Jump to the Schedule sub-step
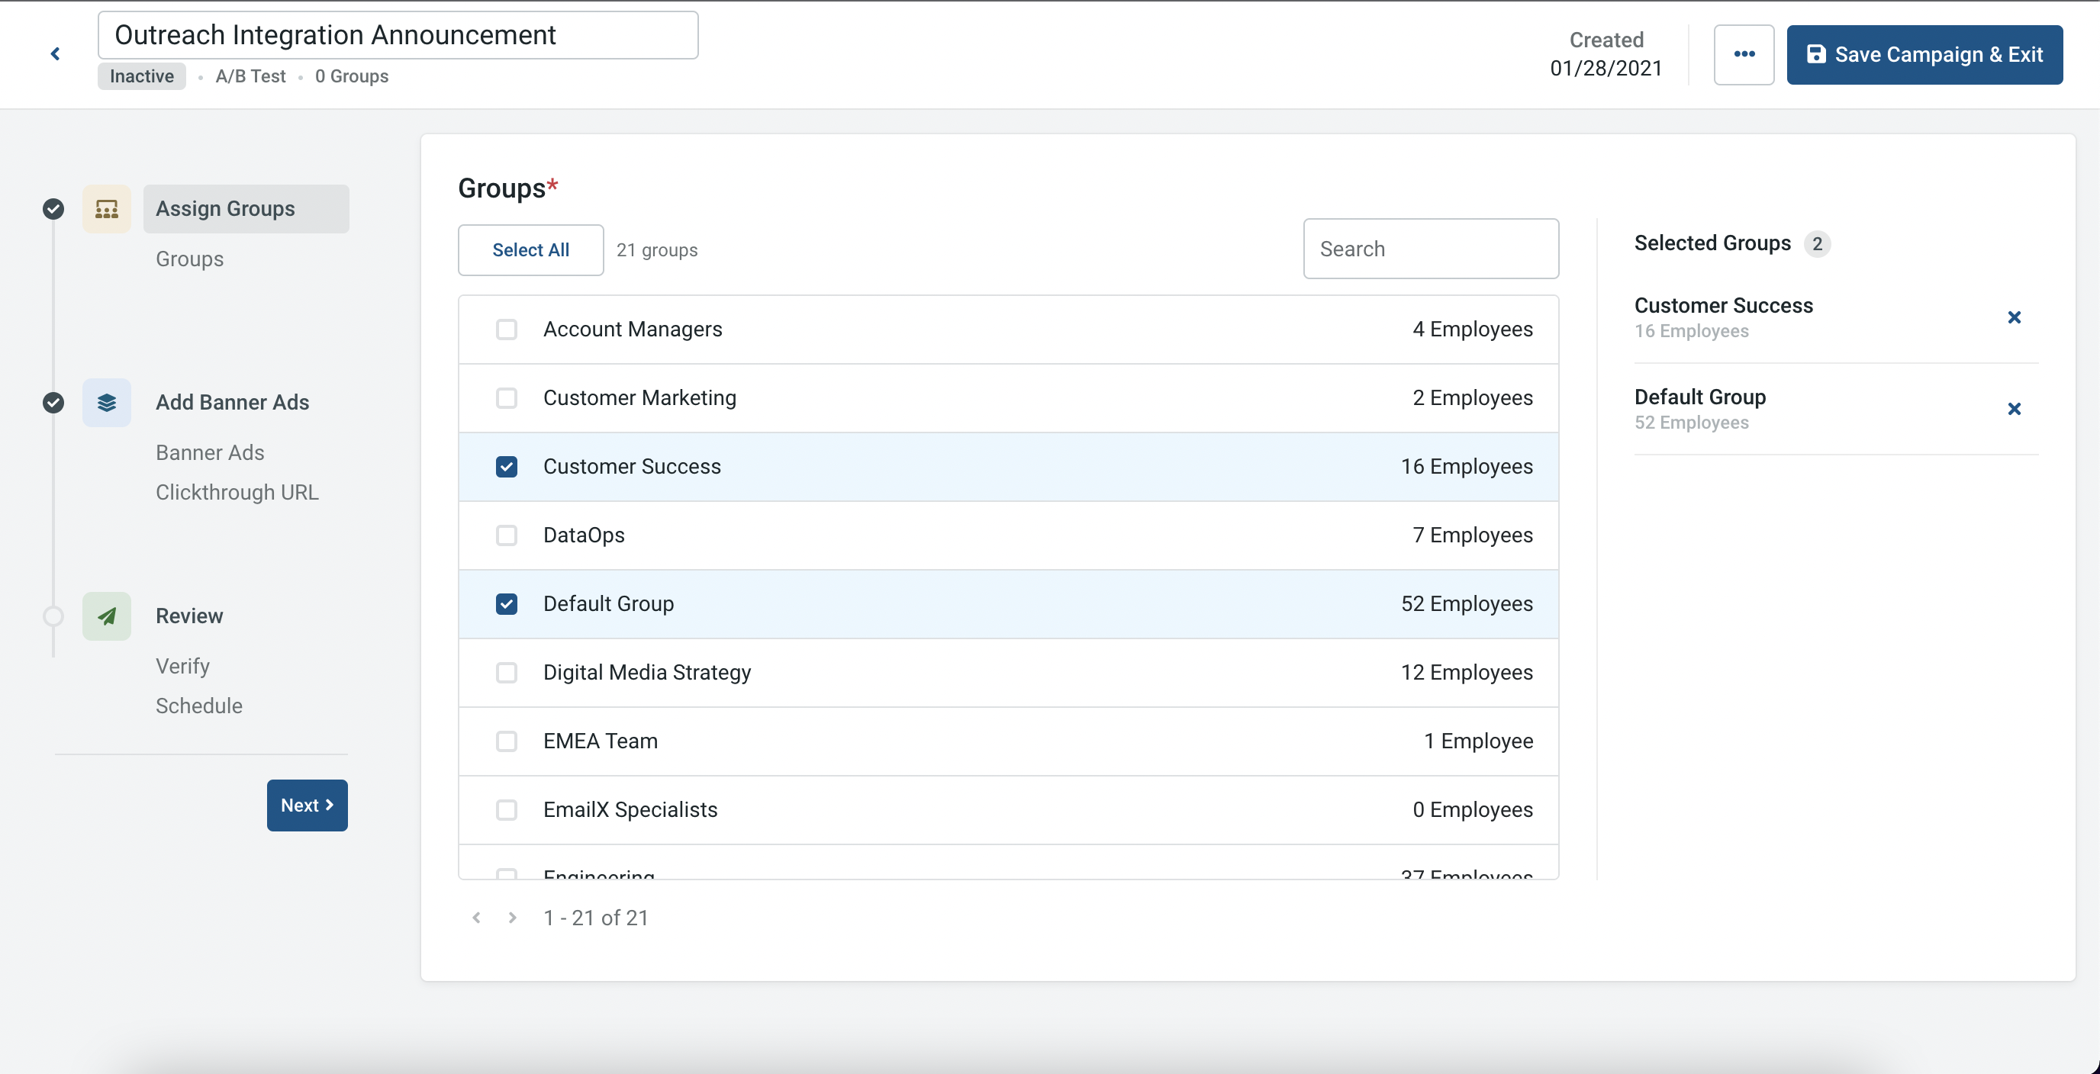 (199, 706)
